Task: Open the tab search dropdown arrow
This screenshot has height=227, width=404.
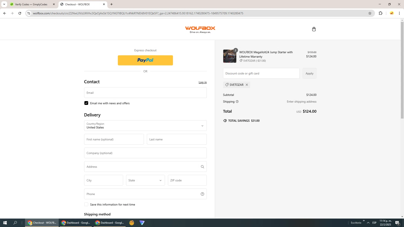Action: [x=4, y=4]
